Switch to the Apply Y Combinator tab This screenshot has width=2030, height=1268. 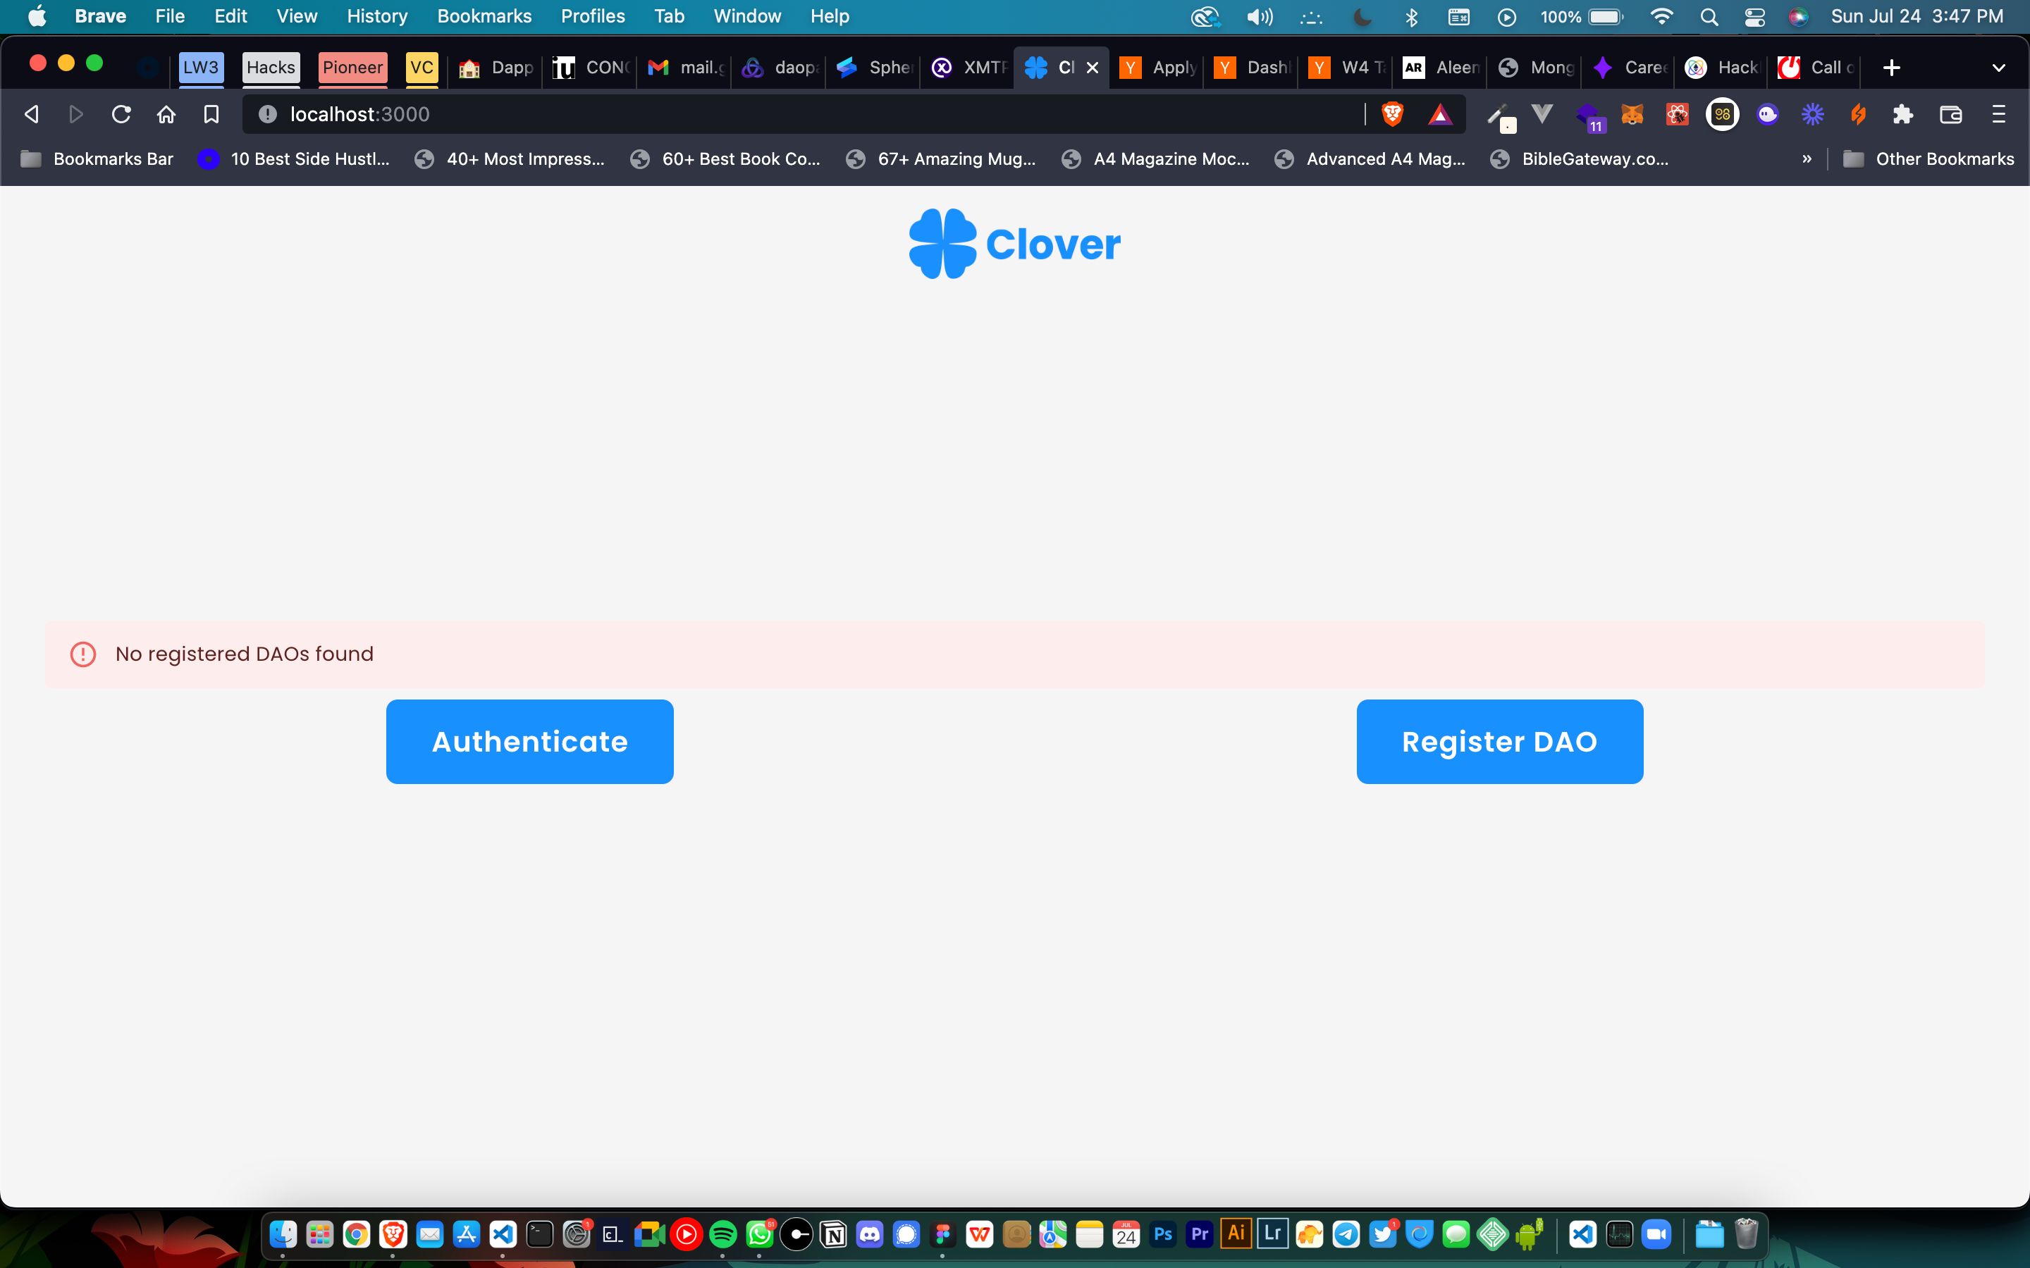coord(1157,68)
